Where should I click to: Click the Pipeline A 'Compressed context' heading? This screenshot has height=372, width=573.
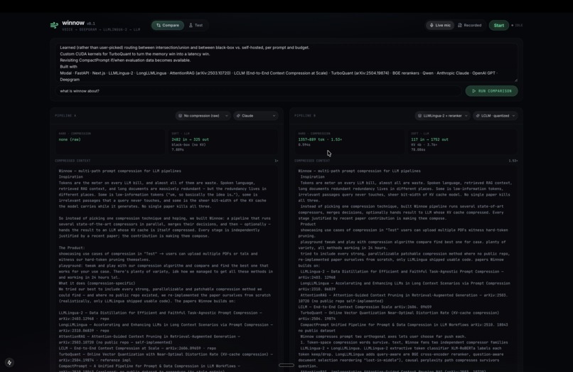73,161
